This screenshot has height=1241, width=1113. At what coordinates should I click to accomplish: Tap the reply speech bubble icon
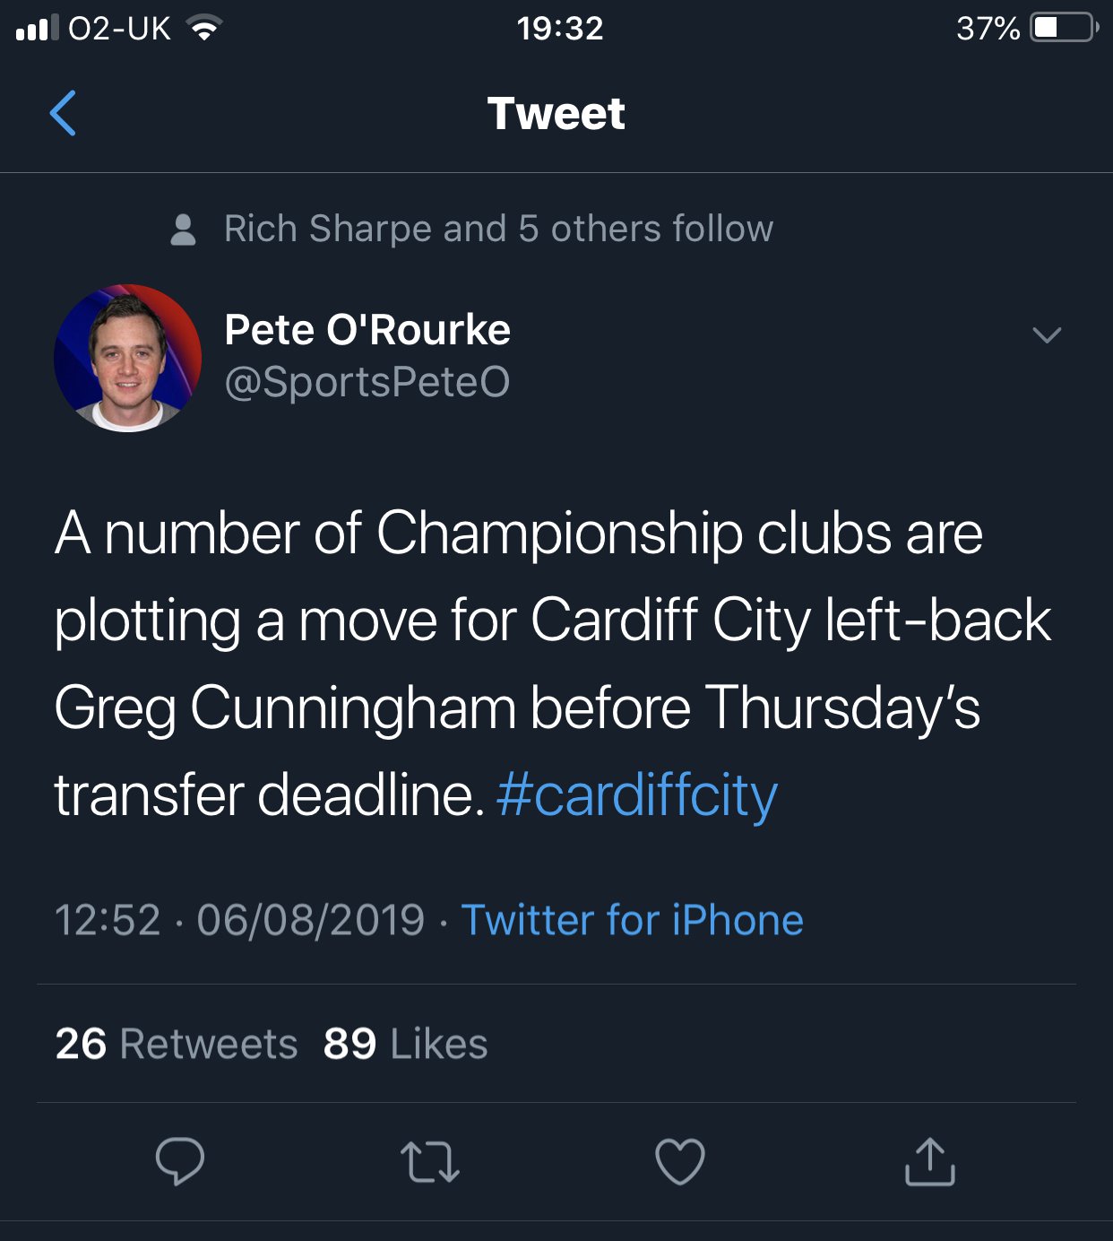pos(180,1161)
